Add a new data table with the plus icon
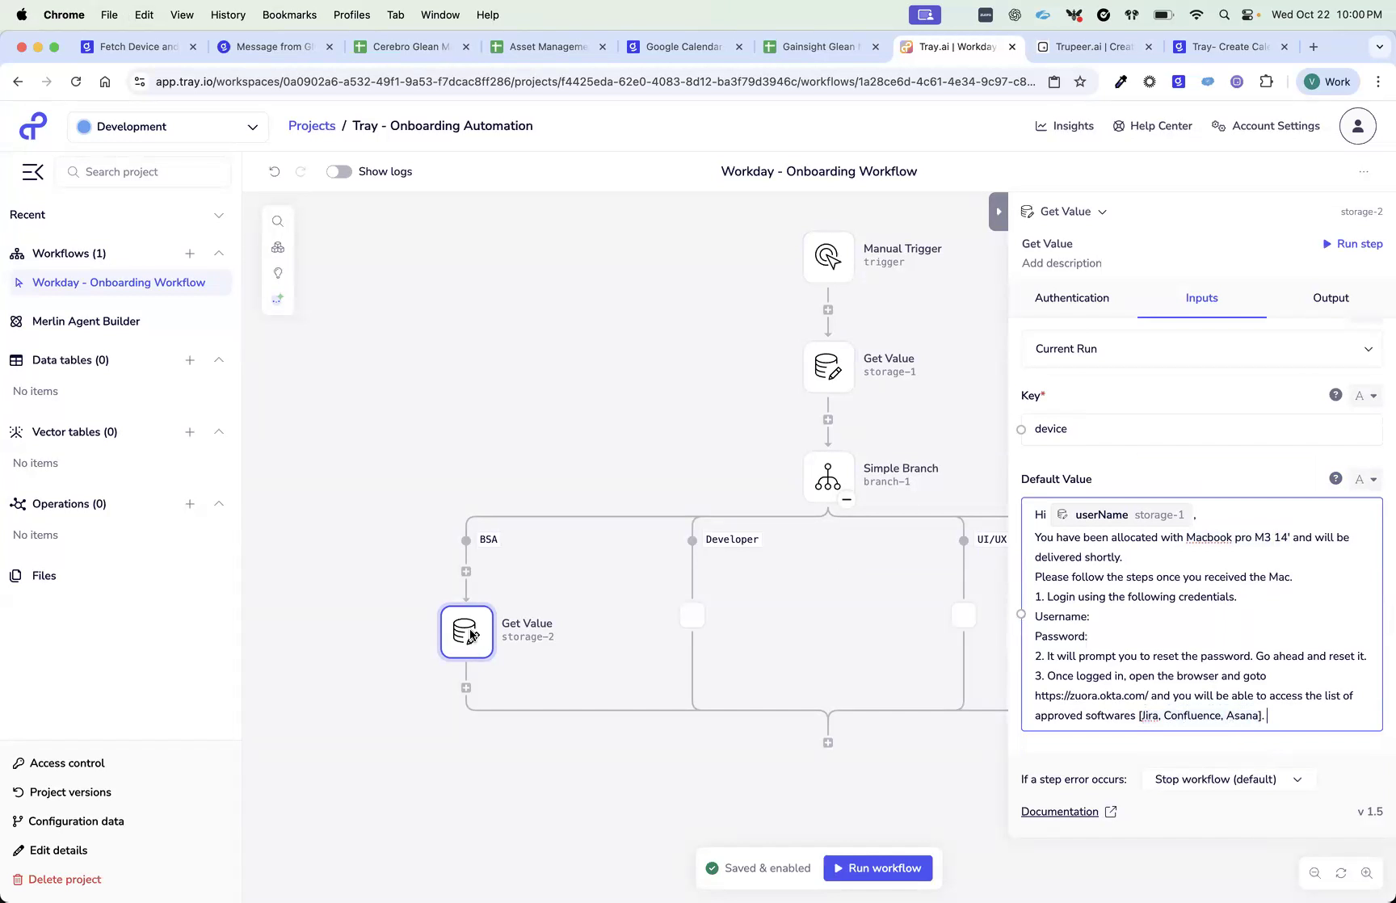Image resolution: width=1396 pixels, height=903 pixels. tap(190, 360)
